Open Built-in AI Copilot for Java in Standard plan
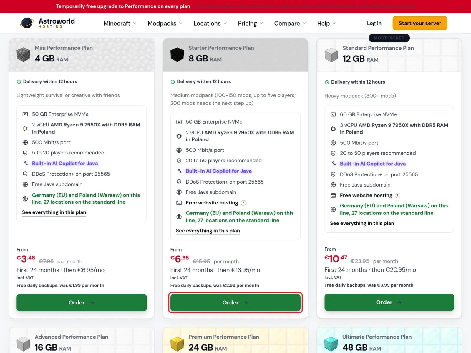 click(x=373, y=164)
